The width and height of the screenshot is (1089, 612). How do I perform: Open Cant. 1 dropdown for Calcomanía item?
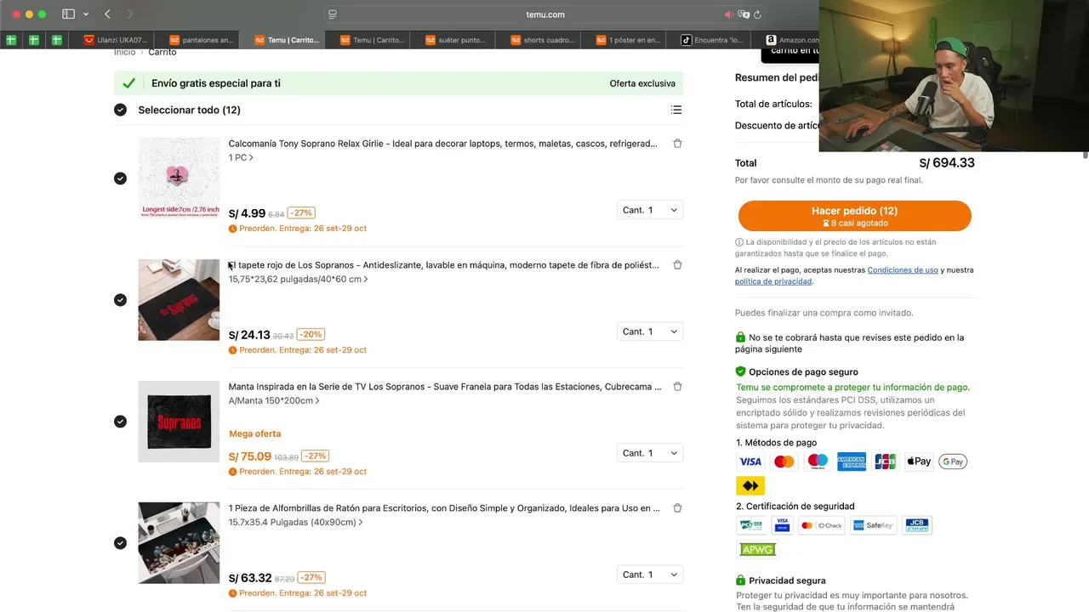click(650, 210)
